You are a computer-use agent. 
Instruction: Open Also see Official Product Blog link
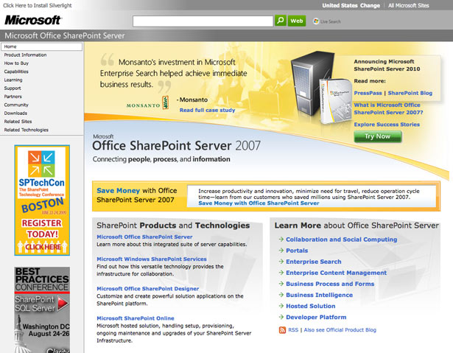[x=340, y=330]
